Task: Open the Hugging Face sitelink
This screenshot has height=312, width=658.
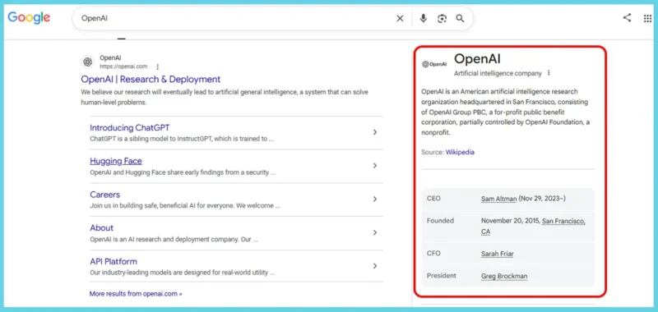Action: click(116, 161)
